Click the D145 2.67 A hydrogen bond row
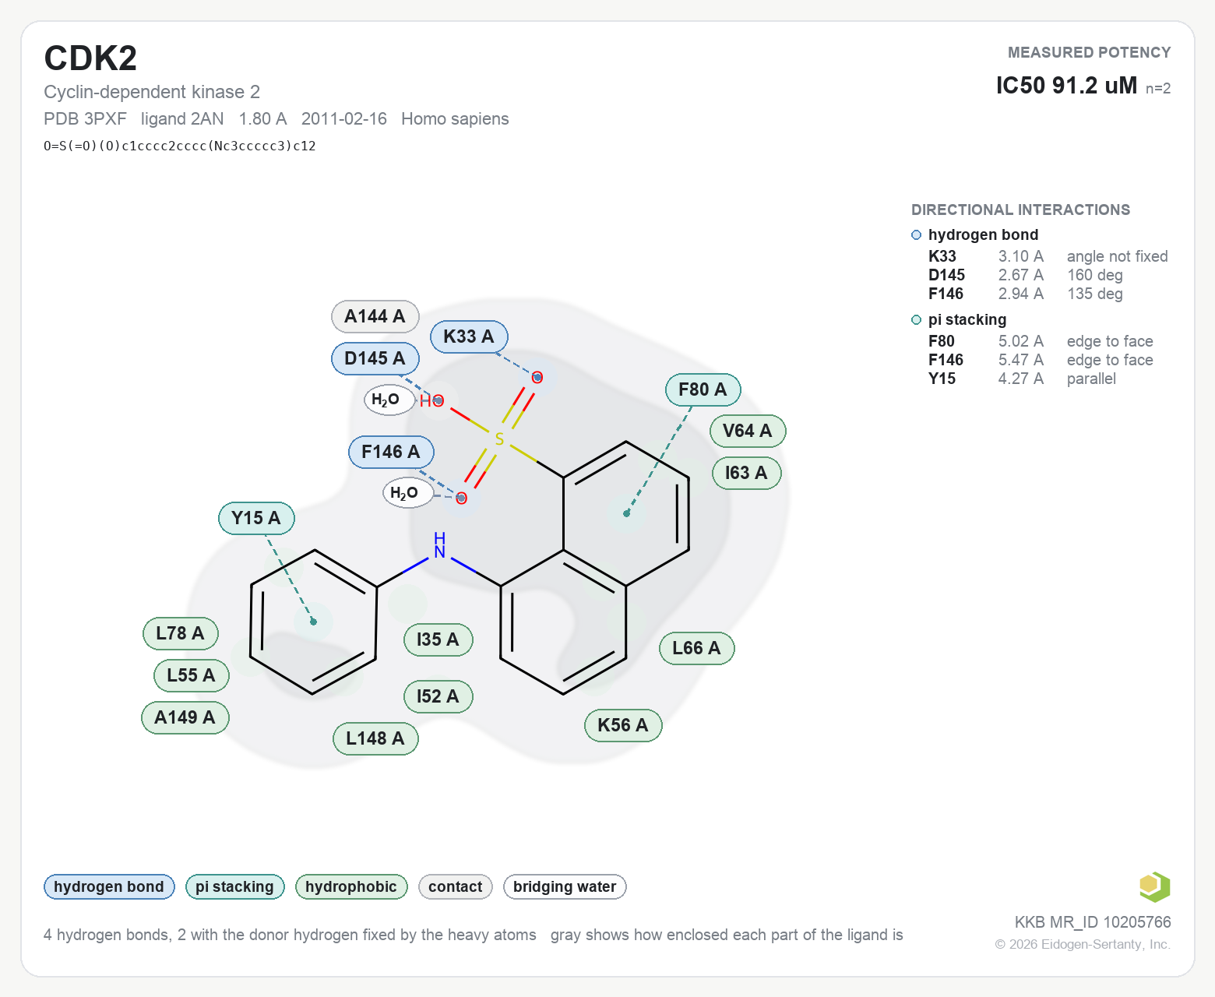The height and width of the screenshot is (997, 1215). click(x=1025, y=275)
